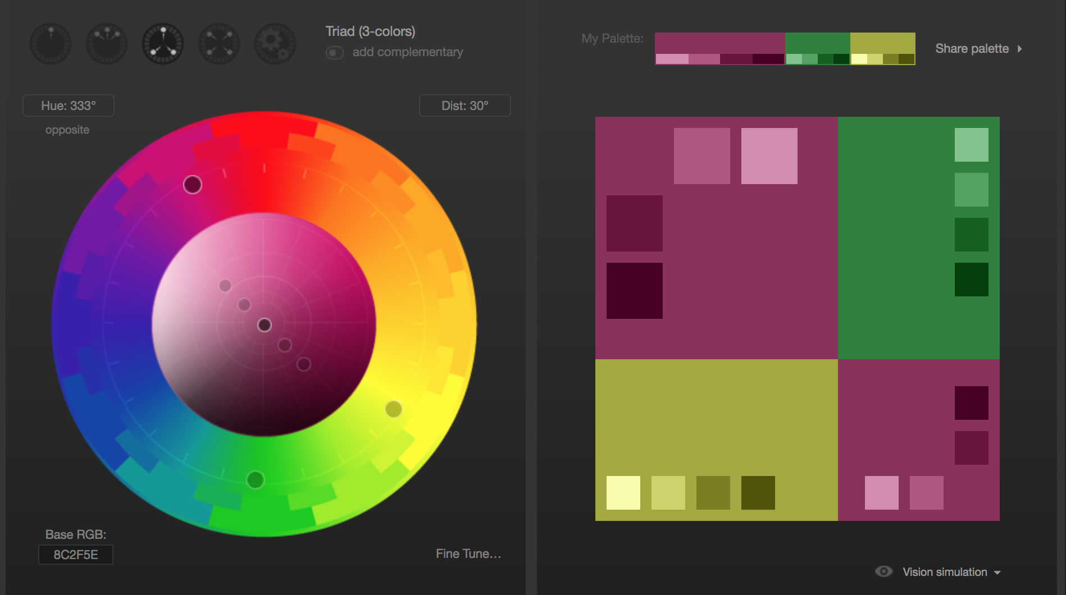
Task: Click the Triad (3-colors) heading
Action: tap(370, 31)
